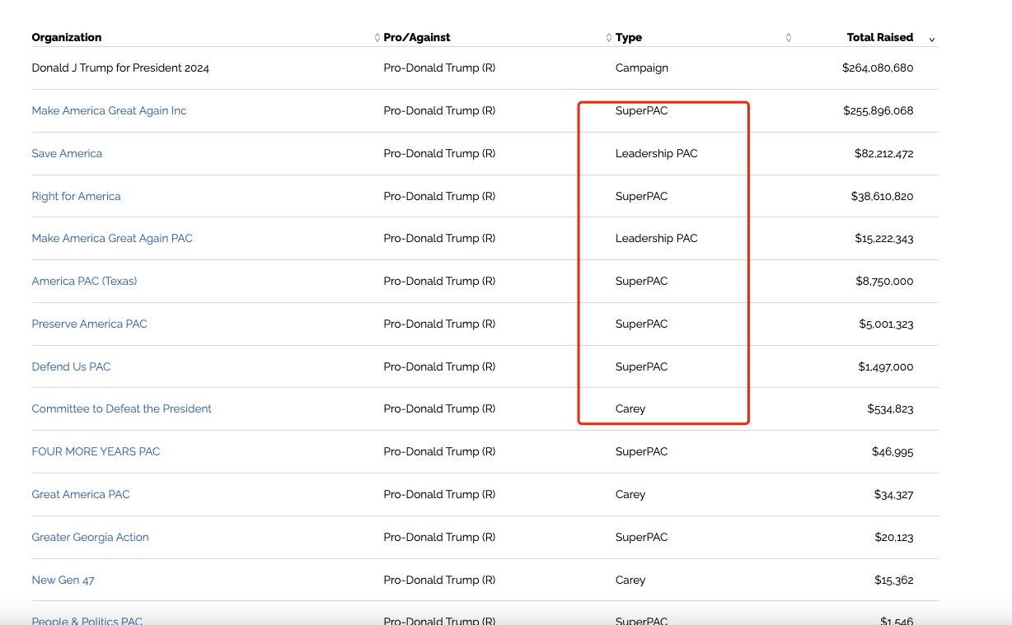The height and width of the screenshot is (625, 1012).
Task: Select the New Gen 47 link
Action: point(63,581)
